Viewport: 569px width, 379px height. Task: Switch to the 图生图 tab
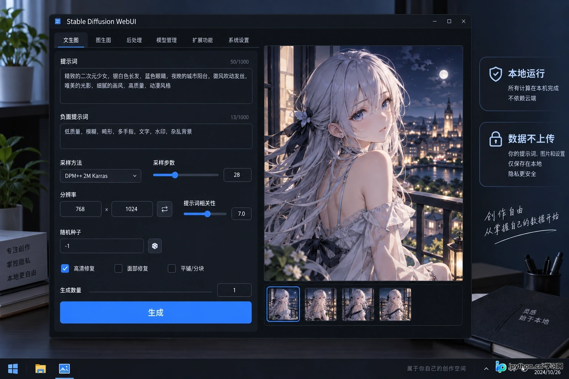[x=103, y=40]
